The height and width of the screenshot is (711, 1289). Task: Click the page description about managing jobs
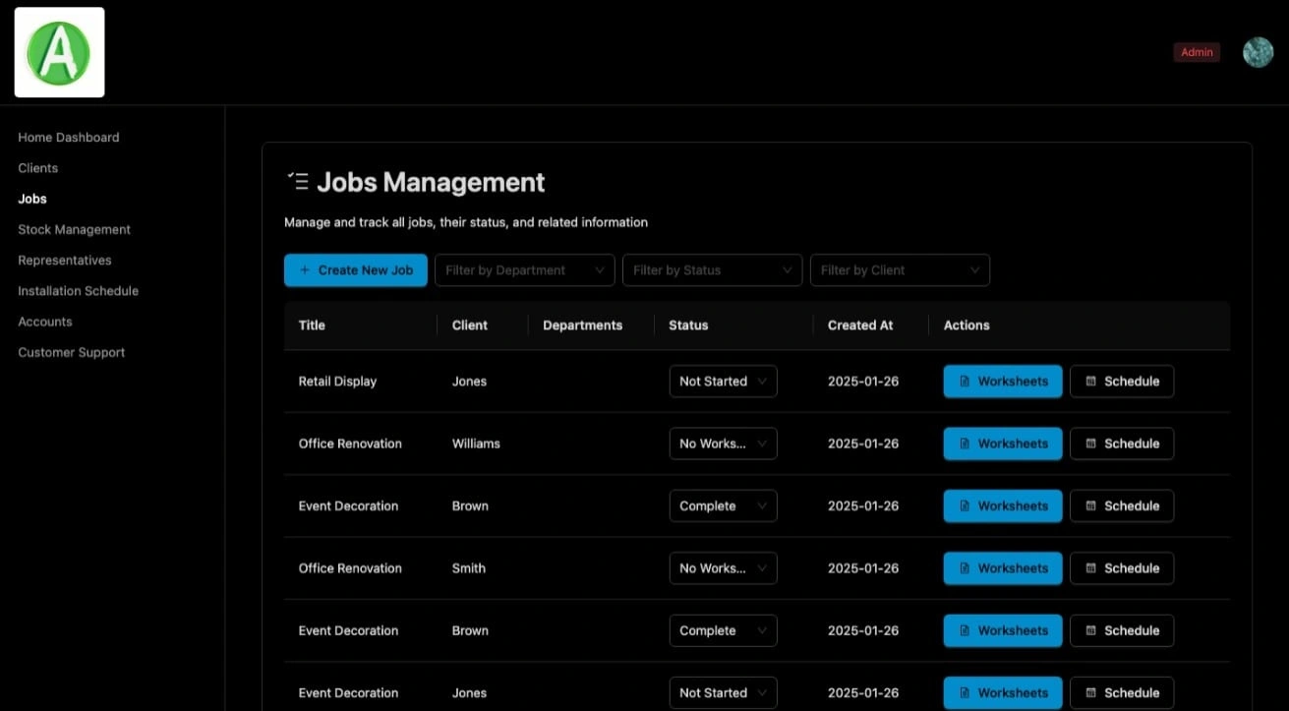coord(466,222)
